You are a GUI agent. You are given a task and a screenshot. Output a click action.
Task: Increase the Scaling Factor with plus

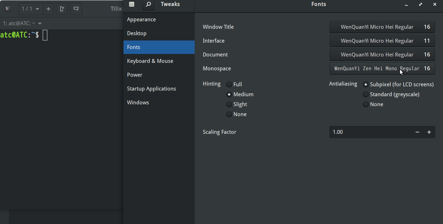[x=429, y=132]
